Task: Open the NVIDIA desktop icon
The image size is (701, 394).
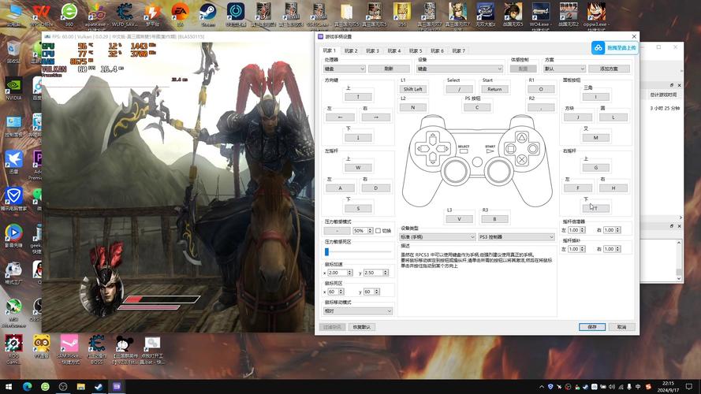Action: click(14, 89)
